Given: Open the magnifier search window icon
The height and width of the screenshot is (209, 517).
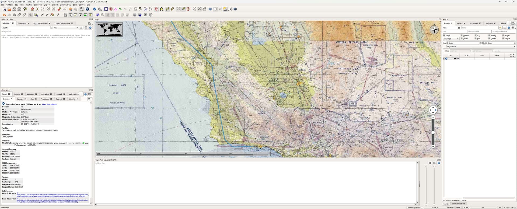Looking at the screenshot, I should tap(70, 15).
